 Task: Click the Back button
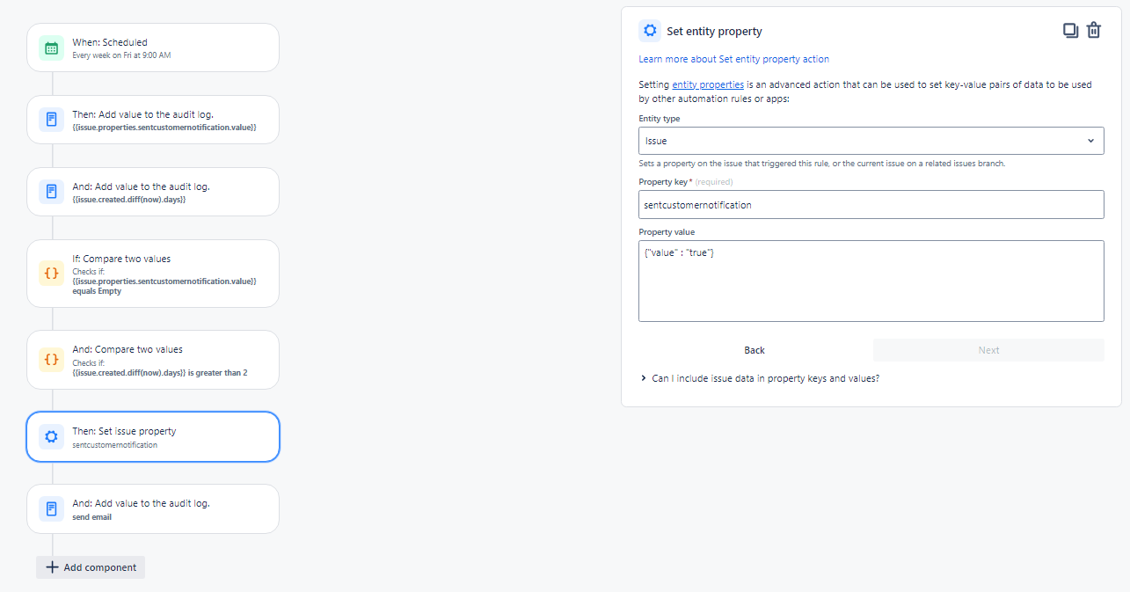tap(754, 349)
